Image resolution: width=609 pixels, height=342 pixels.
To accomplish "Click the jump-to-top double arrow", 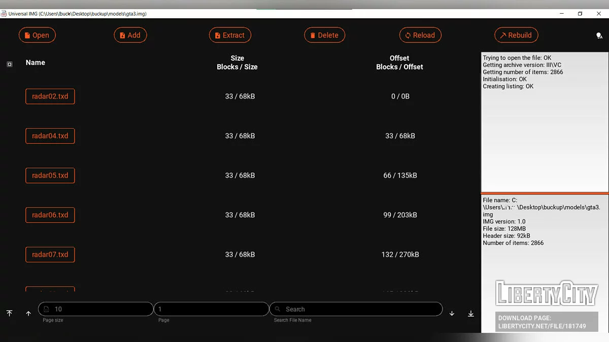I will point(9,313).
